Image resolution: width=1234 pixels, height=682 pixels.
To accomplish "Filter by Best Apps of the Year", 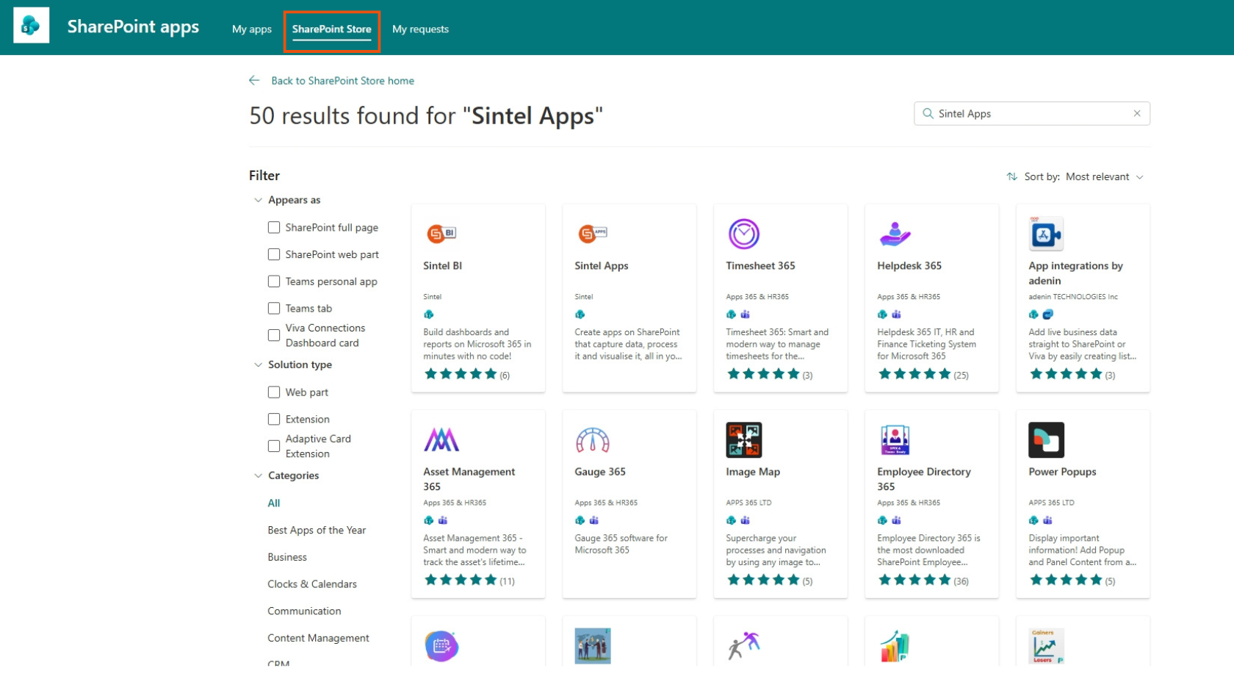I will click(317, 531).
